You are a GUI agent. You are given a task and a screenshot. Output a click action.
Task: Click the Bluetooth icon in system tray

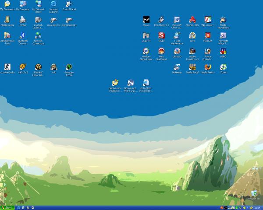tap(248, 208)
